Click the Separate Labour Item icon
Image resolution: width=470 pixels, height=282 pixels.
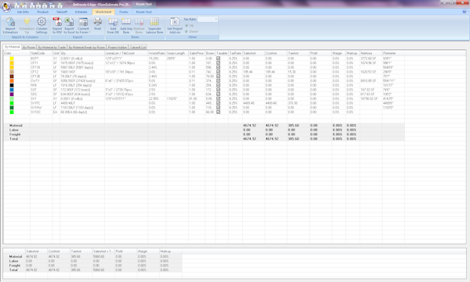click(154, 22)
